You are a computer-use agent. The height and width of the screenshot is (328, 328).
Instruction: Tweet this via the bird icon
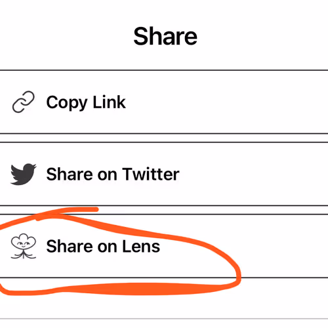(x=24, y=174)
